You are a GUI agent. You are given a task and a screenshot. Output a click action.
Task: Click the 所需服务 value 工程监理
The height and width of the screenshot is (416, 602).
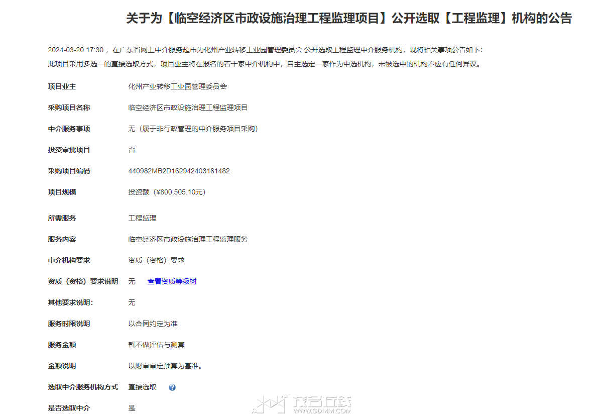coord(142,218)
